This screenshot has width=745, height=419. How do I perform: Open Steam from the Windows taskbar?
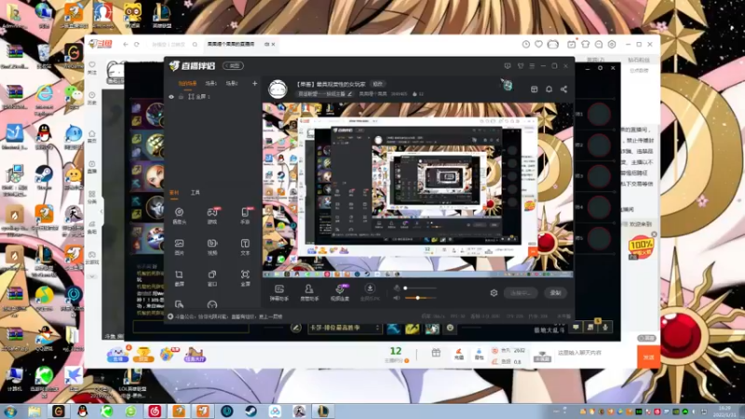click(251, 411)
